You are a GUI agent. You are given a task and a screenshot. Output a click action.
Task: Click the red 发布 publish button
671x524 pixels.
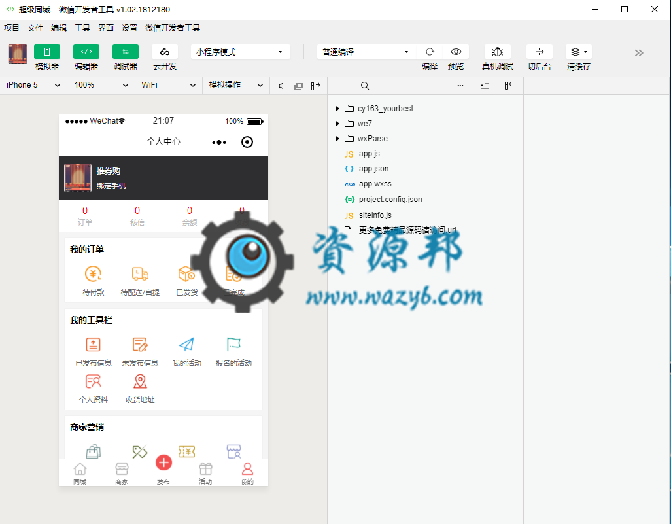[163, 463]
